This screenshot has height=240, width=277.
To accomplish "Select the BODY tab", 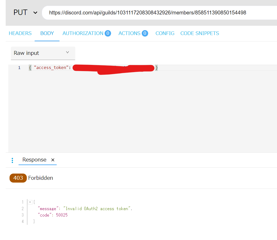I will coord(47,33).
